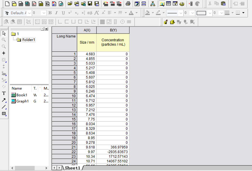Sort by the Name column header
Image resolution: width=252 pixels, height=171 pixels.
click(x=21, y=88)
